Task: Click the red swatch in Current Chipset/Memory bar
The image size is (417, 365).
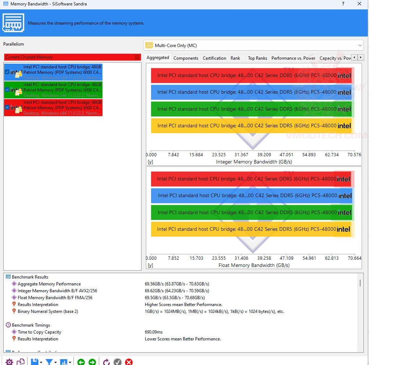Action: tap(137, 57)
